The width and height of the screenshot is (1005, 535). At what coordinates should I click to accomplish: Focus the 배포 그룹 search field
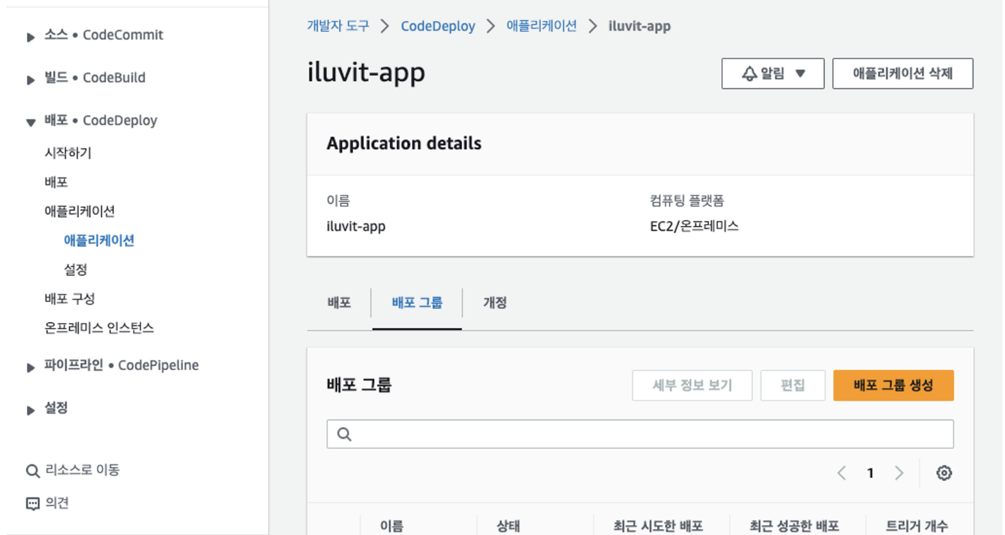[x=640, y=434]
